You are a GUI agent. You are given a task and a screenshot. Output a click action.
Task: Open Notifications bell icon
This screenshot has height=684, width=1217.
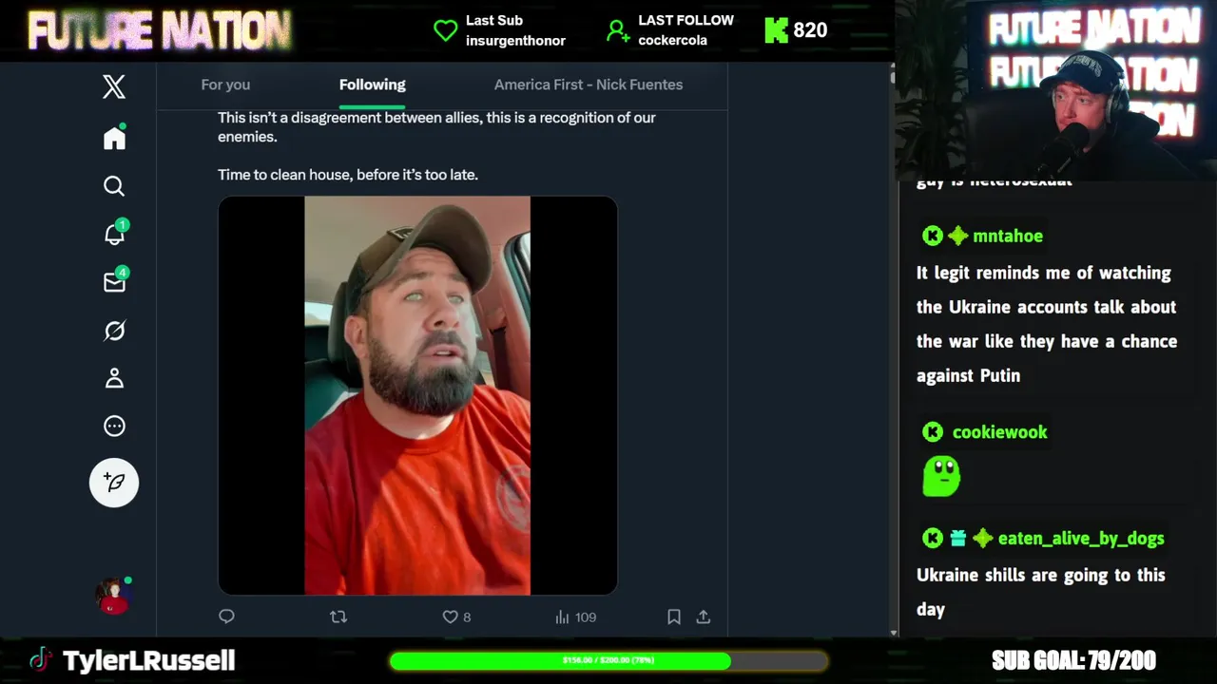click(x=115, y=233)
